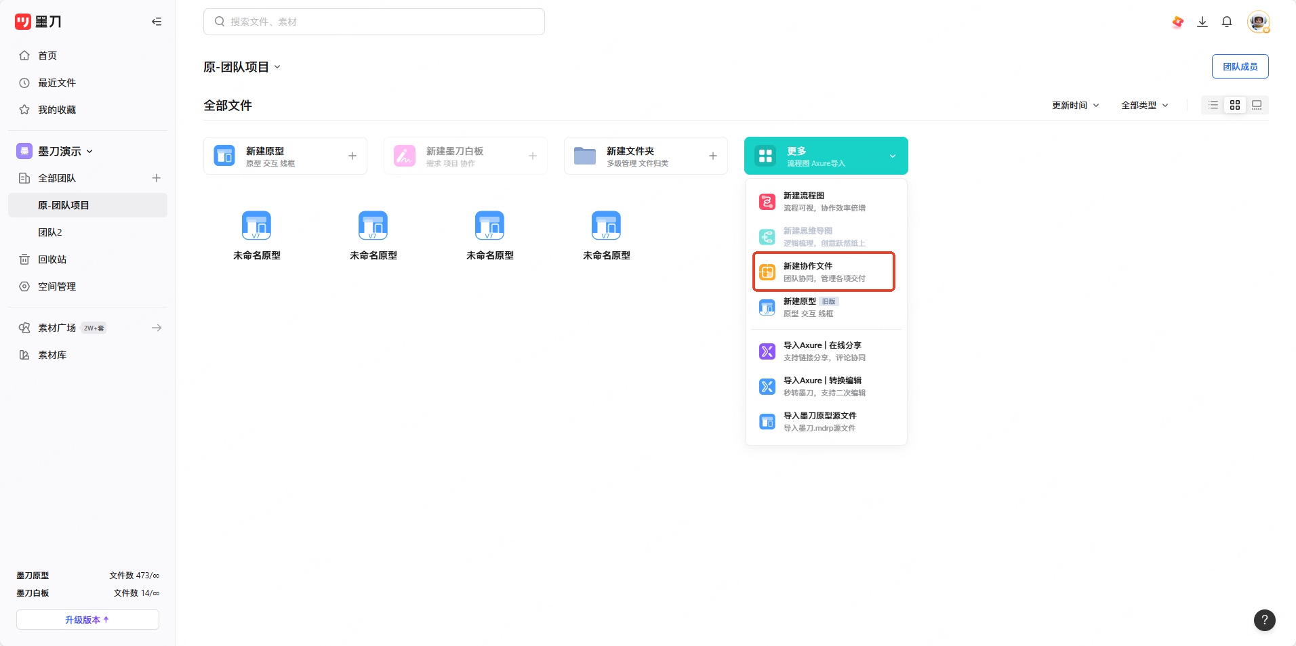Screen dimensions: 1296x646
Task: Click 文件数 473/∞ quota text
Action: click(x=134, y=576)
